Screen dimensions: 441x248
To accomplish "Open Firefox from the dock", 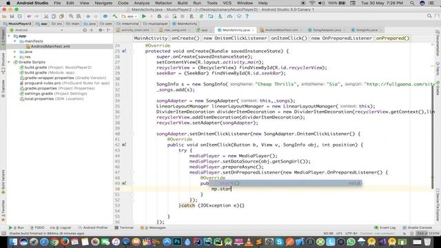I will 64,242.
